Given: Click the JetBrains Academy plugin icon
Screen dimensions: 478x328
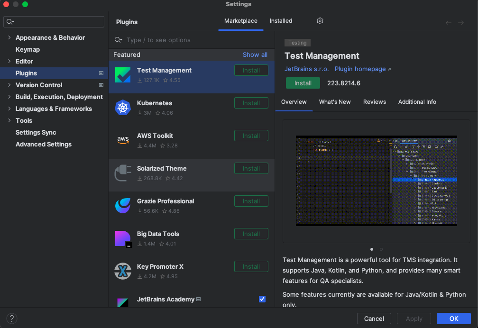Looking at the screenshot, I should 123,303.
